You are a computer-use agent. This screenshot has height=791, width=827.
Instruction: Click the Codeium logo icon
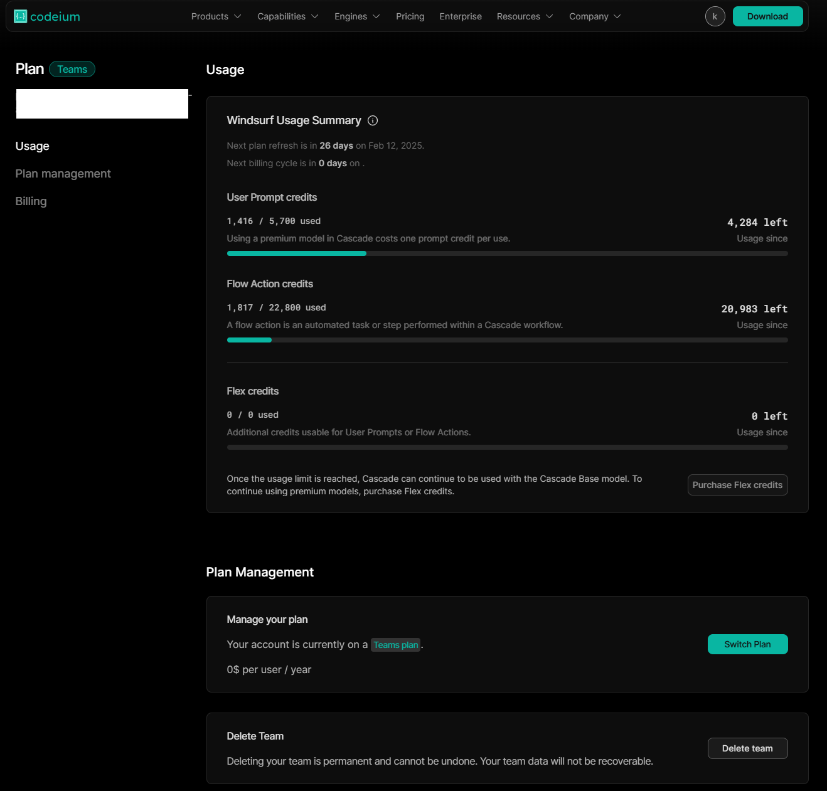tap(21, 16)
